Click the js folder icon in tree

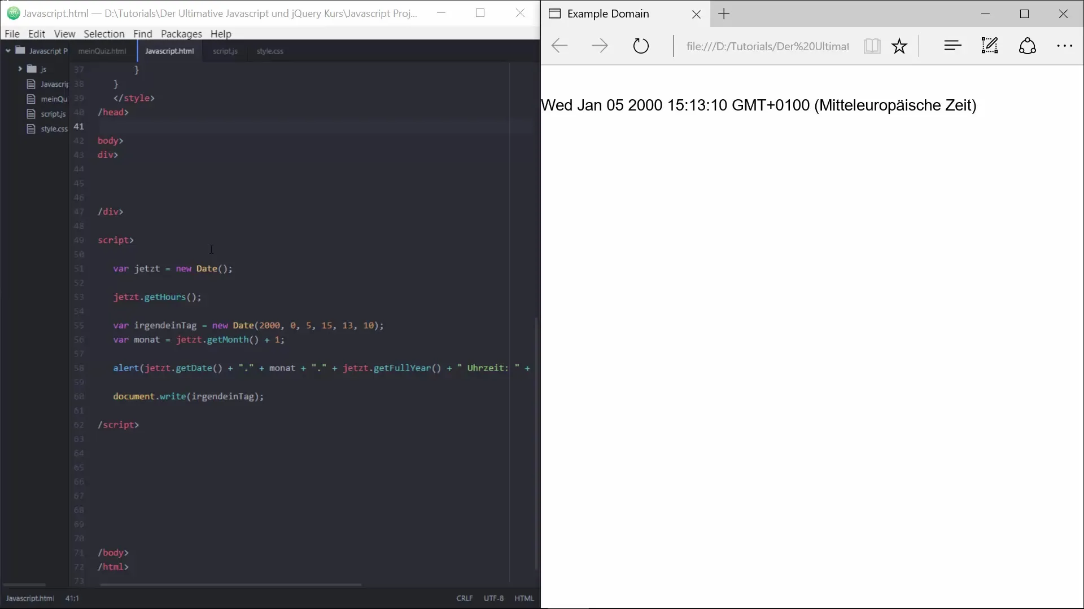pos(32,69)
